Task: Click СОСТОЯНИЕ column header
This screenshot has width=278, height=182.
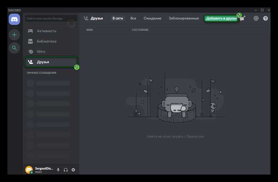Action: point(140,30)
